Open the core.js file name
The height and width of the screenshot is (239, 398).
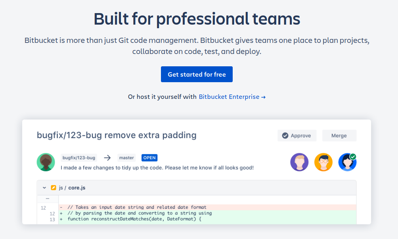[x=77, y=188]
